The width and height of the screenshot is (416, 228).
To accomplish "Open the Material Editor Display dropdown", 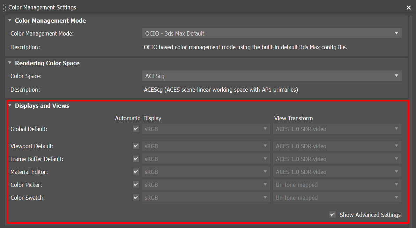I will (x=206, y=172).
